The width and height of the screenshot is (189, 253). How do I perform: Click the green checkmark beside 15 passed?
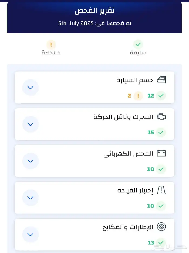(x=161, y=132)
